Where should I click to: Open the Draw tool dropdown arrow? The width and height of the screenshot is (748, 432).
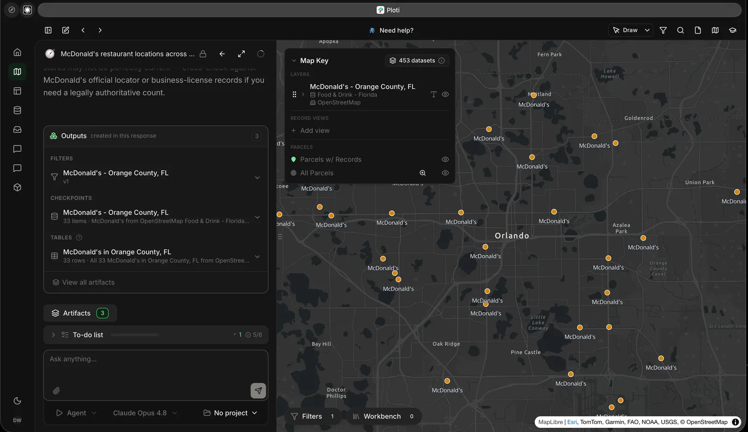coord(647,30)
